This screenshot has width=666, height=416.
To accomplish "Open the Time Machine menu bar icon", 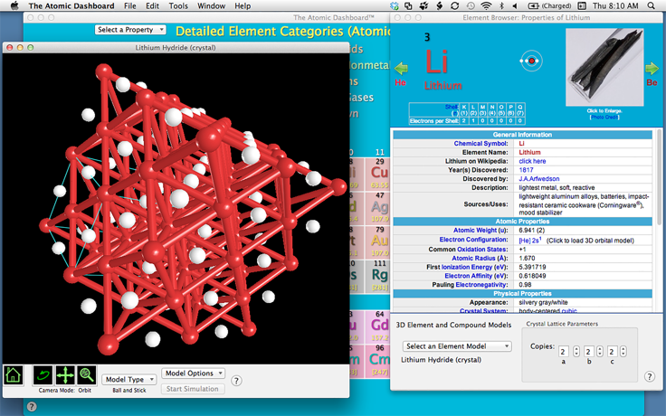I will tap(471, 5).
